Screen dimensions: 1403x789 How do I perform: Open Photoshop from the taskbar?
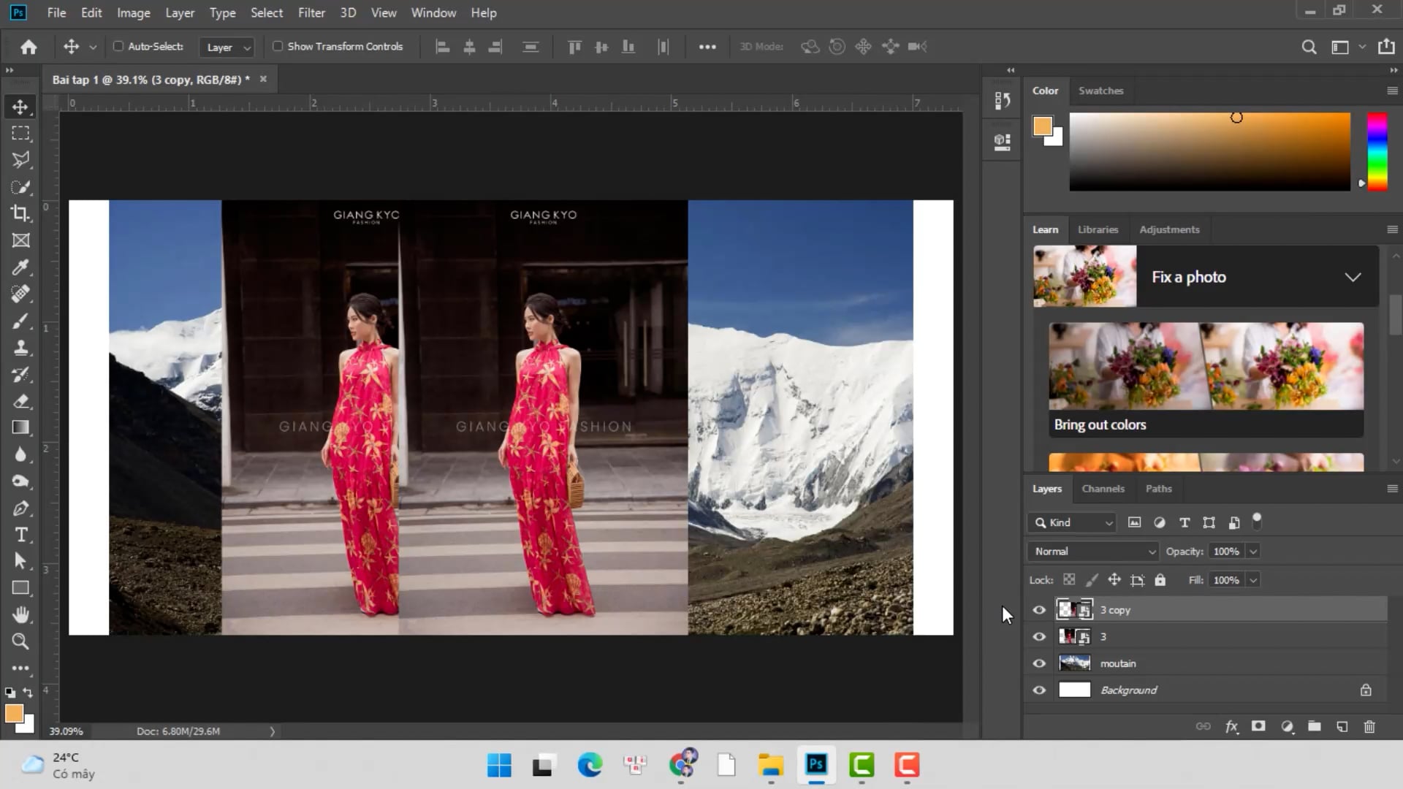pyautogui.click(x=816, y=766)
